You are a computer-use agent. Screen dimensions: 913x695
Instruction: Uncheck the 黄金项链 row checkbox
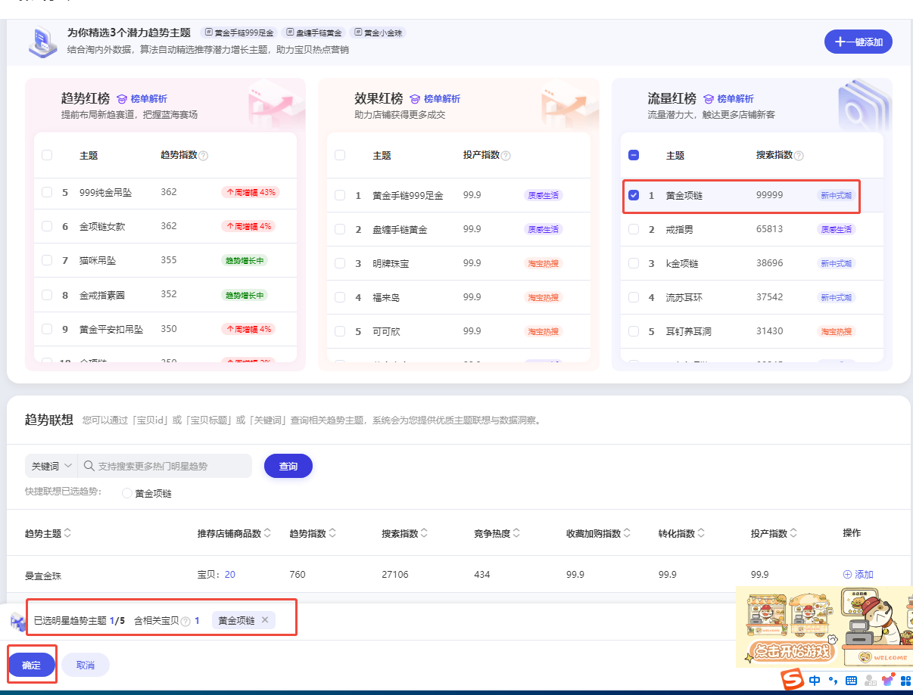coord(634,195)
